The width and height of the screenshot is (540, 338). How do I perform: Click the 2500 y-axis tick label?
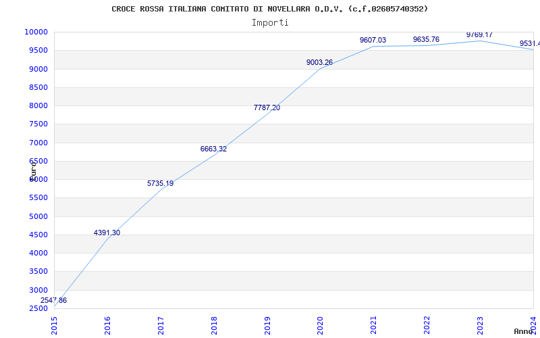[x=38, y=308]
